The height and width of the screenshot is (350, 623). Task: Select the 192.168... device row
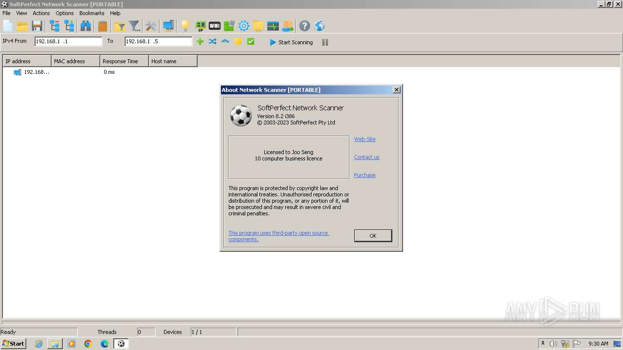point(32,72)
